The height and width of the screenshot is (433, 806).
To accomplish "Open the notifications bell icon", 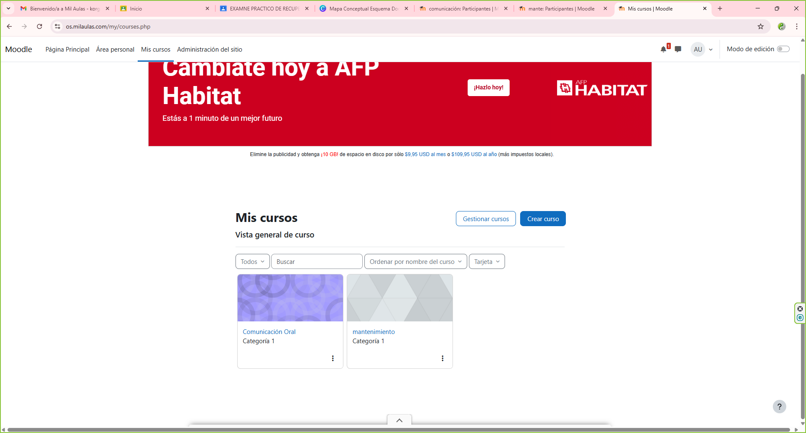I will tap(664, 49).
